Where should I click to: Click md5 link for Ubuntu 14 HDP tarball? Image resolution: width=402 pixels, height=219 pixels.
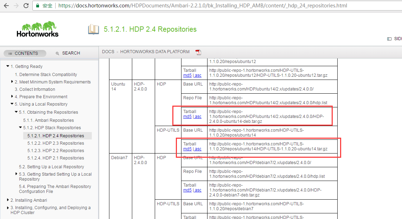(187, 117)
